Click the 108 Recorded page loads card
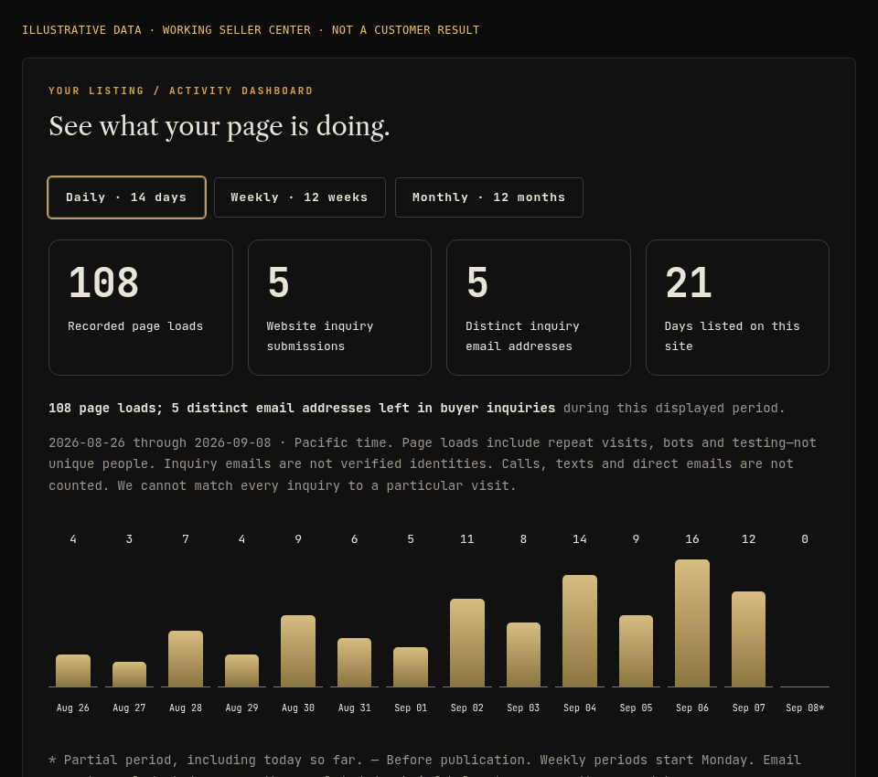 (x=141, y=307)
